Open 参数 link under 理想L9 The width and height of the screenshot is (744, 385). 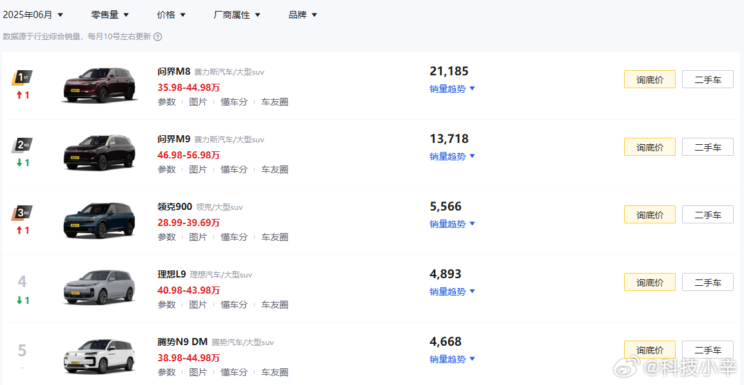pyautogui.click(x=166, y=305)
